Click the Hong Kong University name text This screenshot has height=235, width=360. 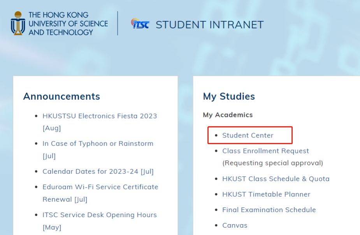point(68,24)
